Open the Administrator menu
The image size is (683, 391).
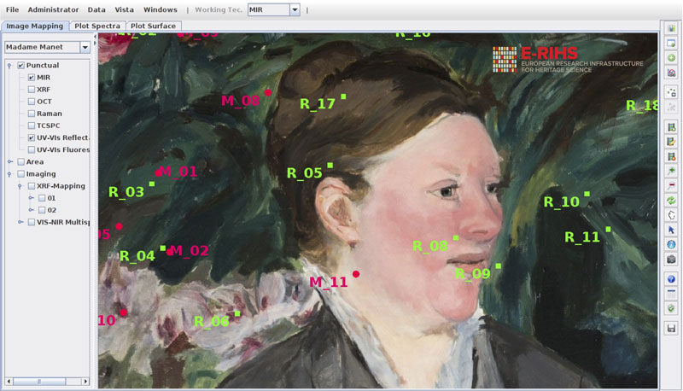53,9
